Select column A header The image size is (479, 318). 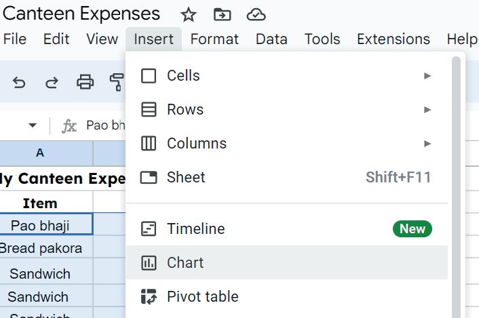point(40,153)
